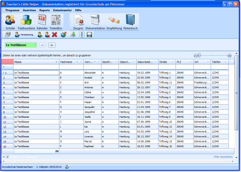
Task: Open the Telefon column filter dropdown
Action: click(226, 62)
